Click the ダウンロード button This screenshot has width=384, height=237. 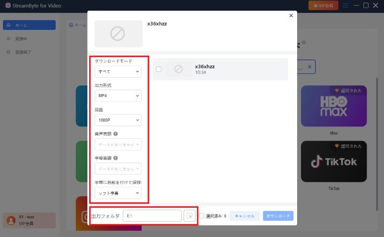tap(278, 216)
